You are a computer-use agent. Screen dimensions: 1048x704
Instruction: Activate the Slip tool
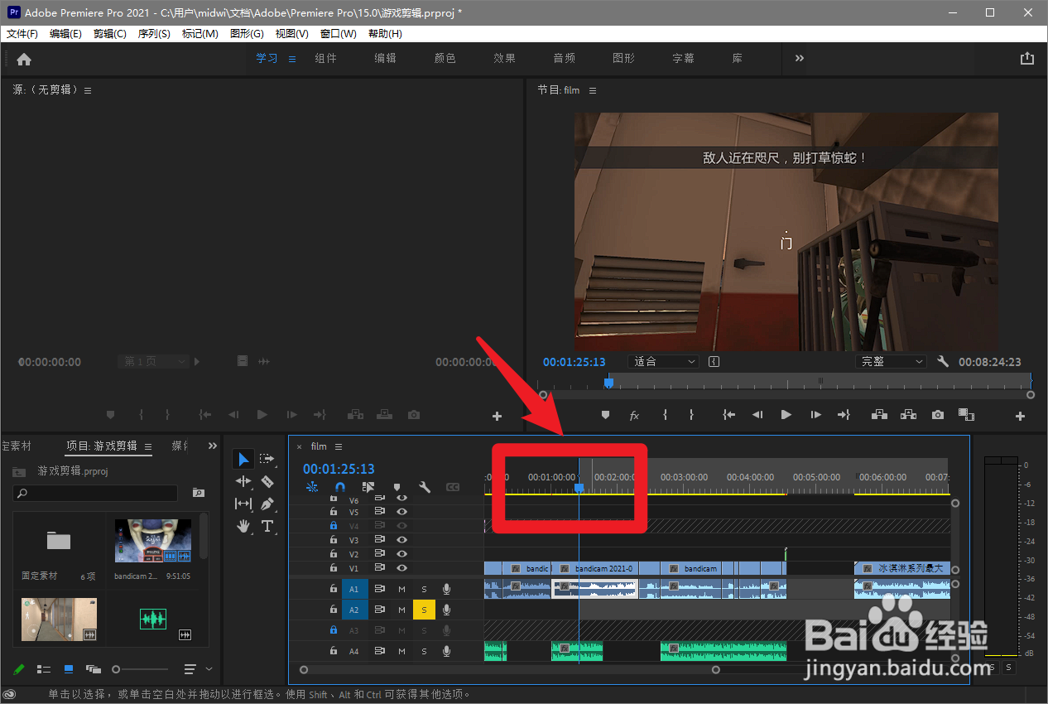tap(243, 504)
